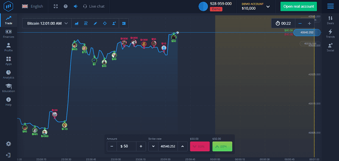Decrease the trade amount
Screen dimensions: 339x161
[x=112, y=146]
